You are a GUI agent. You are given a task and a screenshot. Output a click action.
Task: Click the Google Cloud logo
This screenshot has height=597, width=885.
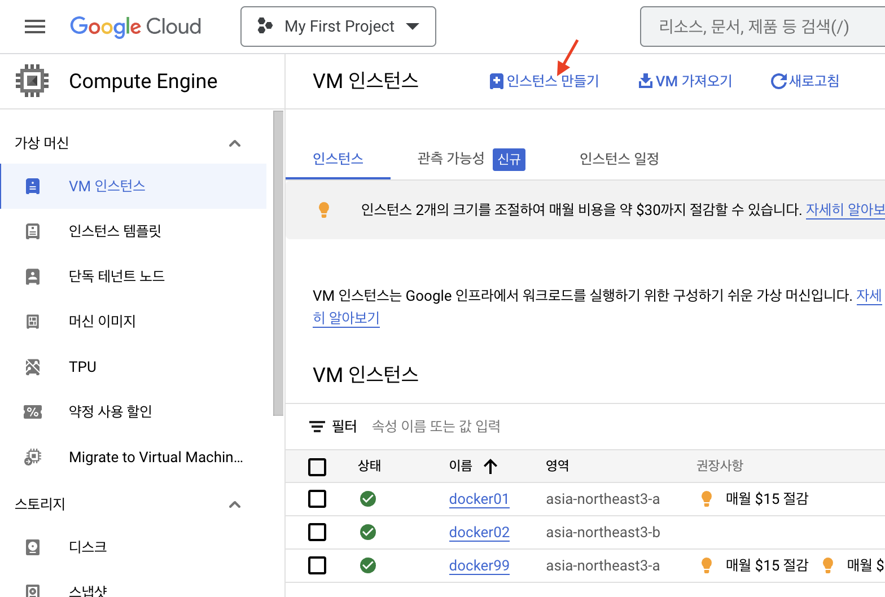pos(135,27)
